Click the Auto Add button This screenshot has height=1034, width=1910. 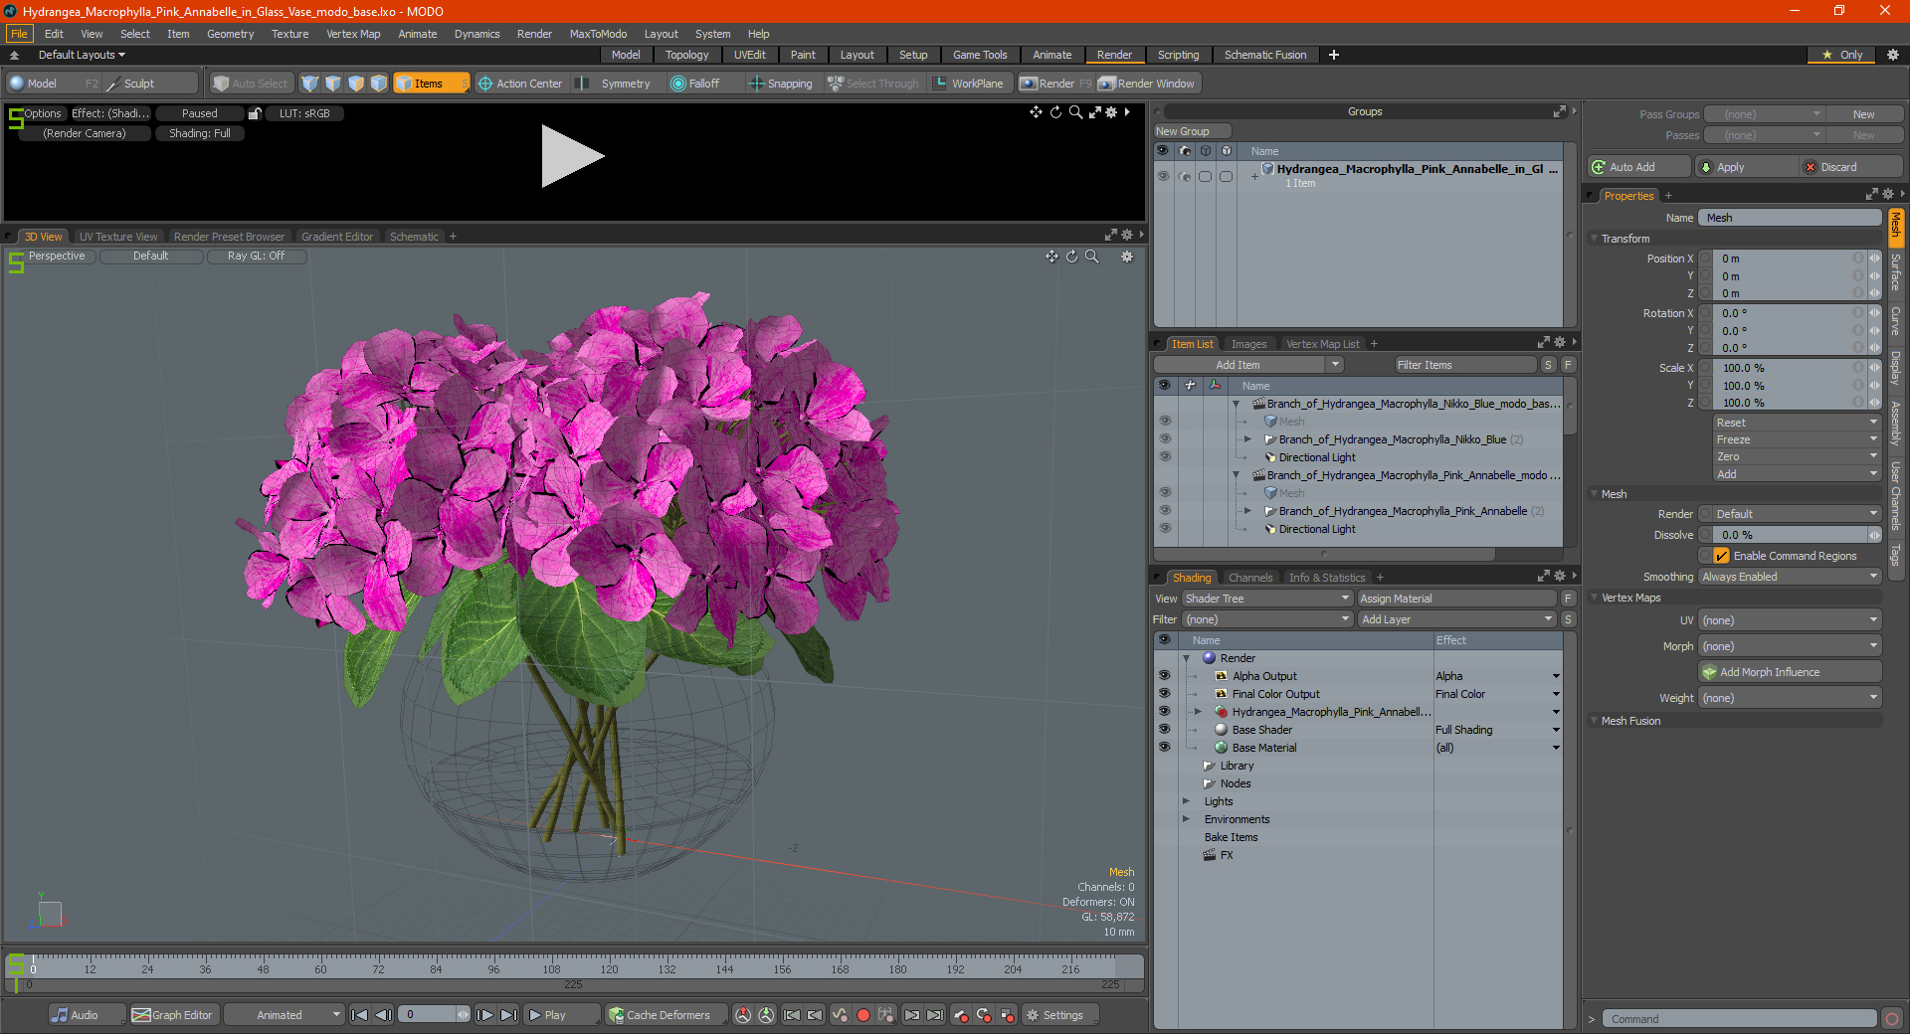(x=1639, y=167)
